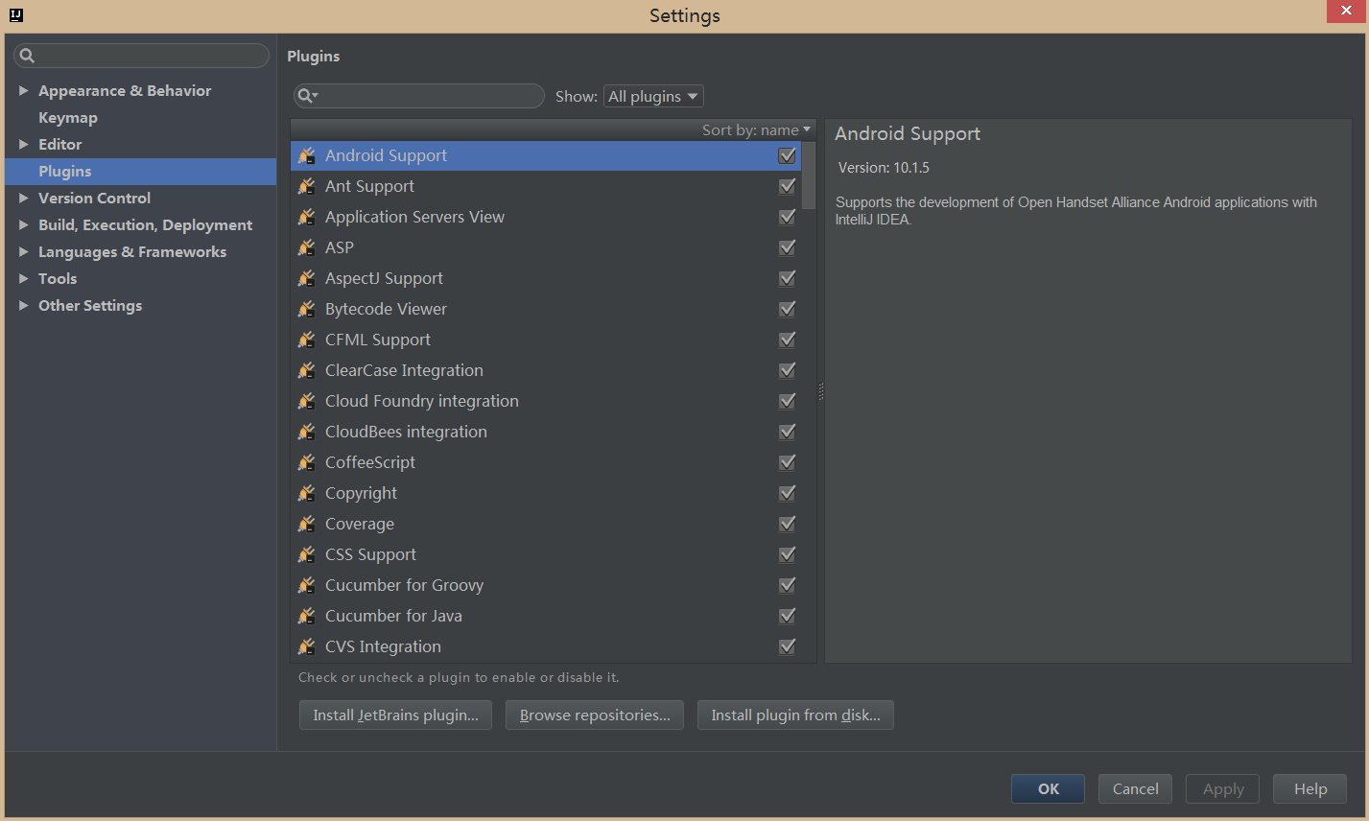Viewport: 1369px width, 821px height.
Task: Click the Bytecode Viewer plugin icon
Action: coord(307,309)
